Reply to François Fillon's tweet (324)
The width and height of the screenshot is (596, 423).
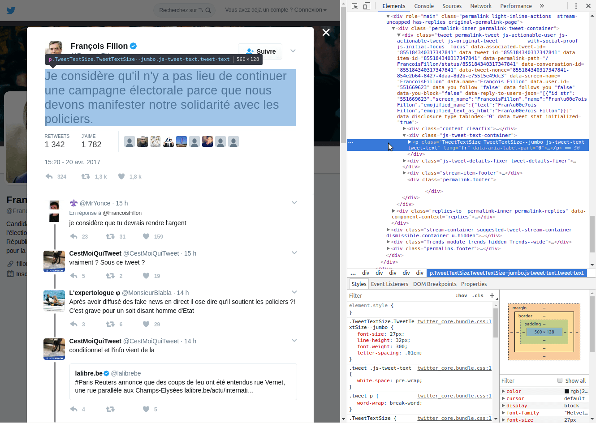49,176
